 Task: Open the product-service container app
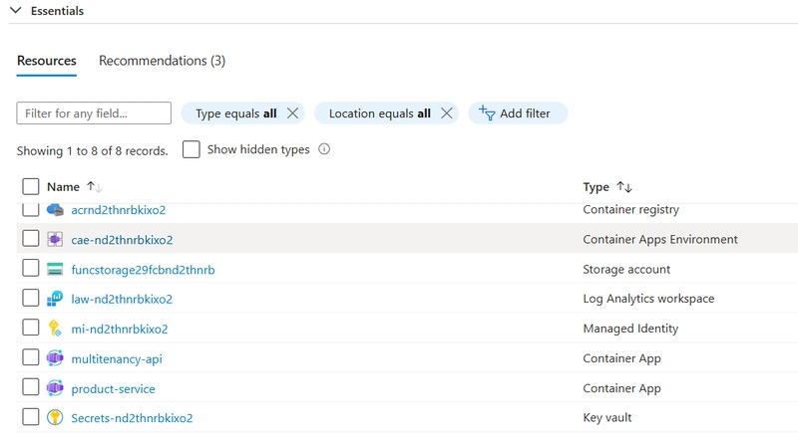pos(113,389)
